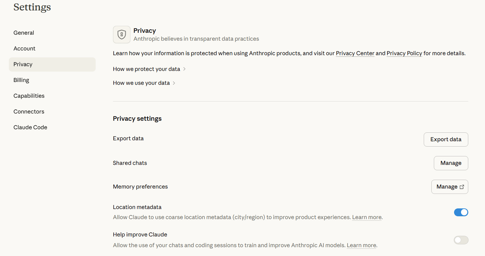
Task: Click Learn more under Location metadata
Action: [367, 217]
